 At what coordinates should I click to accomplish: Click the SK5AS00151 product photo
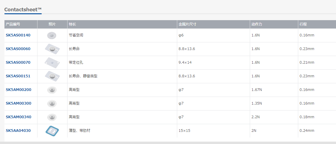(52, 76)
